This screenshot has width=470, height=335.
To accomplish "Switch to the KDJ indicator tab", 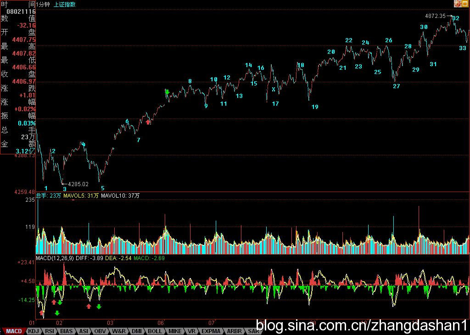I will pyautogui.click(x=33, y=331).
